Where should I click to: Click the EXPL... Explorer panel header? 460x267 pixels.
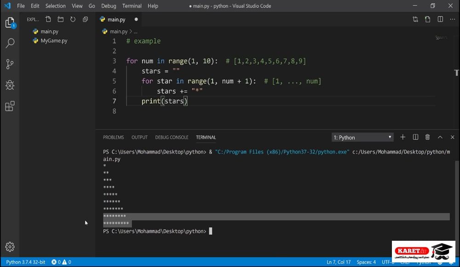pos(33,19)
